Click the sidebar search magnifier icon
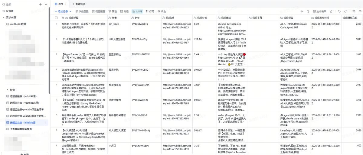Screen dimensions: 363x155 [4, 5]
